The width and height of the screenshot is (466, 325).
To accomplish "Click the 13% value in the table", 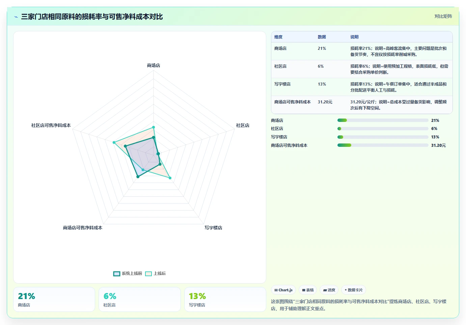I will [322, 84].
